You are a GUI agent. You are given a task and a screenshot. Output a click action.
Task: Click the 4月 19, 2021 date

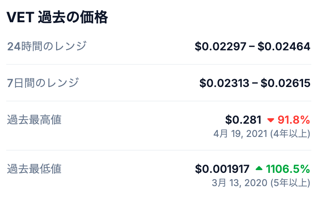tap(240, 134)
